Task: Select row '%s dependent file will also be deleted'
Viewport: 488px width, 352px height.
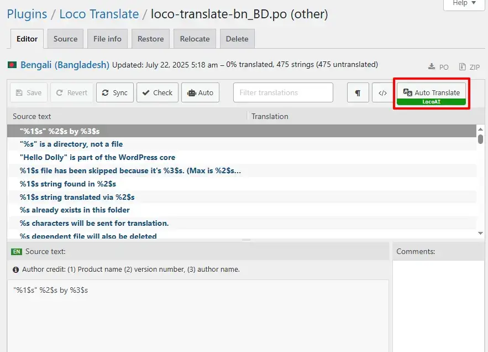Action: pyautogui.click(x=242, y=235)
